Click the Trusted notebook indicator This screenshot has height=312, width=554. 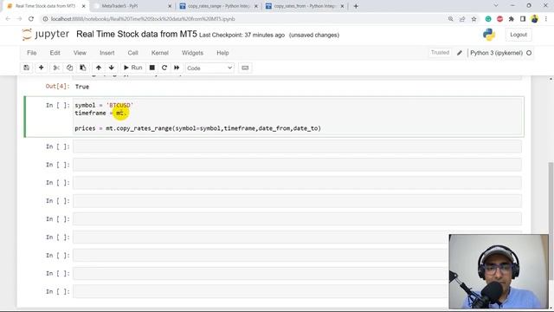[x=440, y=53]
